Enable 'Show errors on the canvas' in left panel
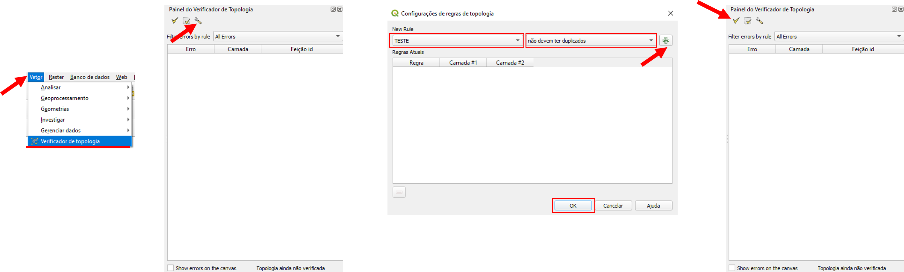The height and width of the screenshot is (272, 904). tap(171, 268)
